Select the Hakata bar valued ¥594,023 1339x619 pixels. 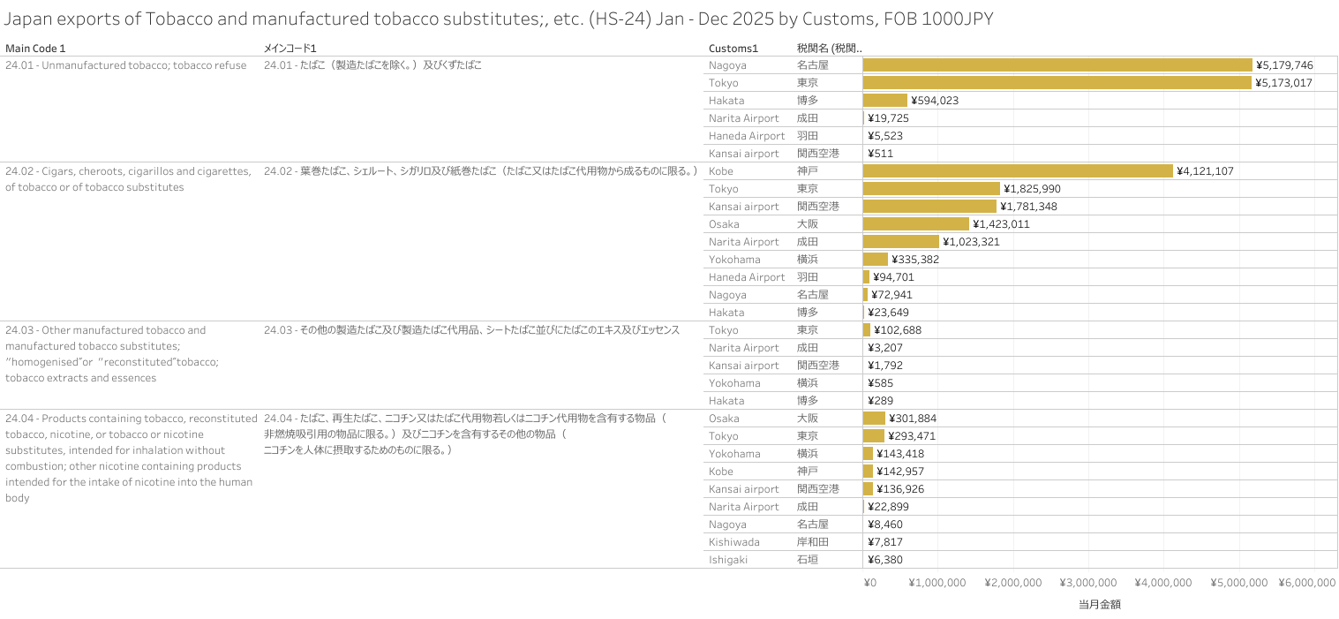point(884,101)
